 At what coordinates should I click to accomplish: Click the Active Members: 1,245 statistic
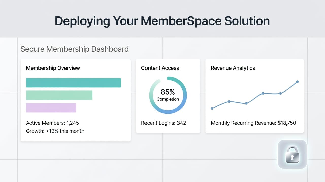click(x=53, y=123)
